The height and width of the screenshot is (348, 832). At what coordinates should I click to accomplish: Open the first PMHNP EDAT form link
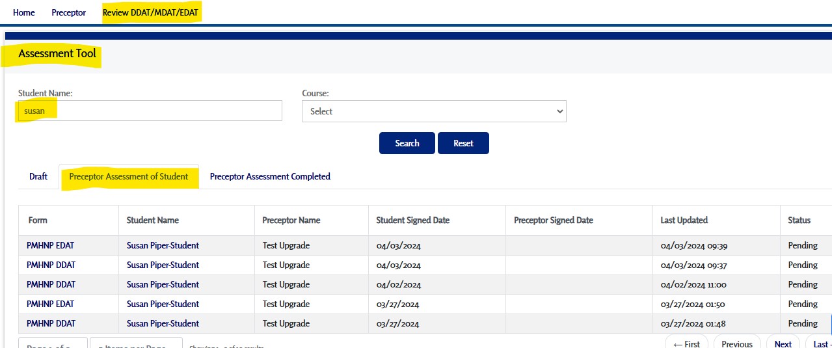click(50, 245)
